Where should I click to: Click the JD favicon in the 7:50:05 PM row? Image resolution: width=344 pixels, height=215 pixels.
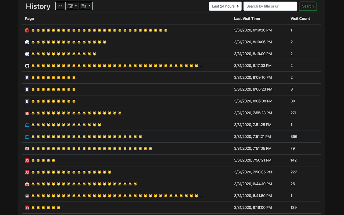coord(27,172)
